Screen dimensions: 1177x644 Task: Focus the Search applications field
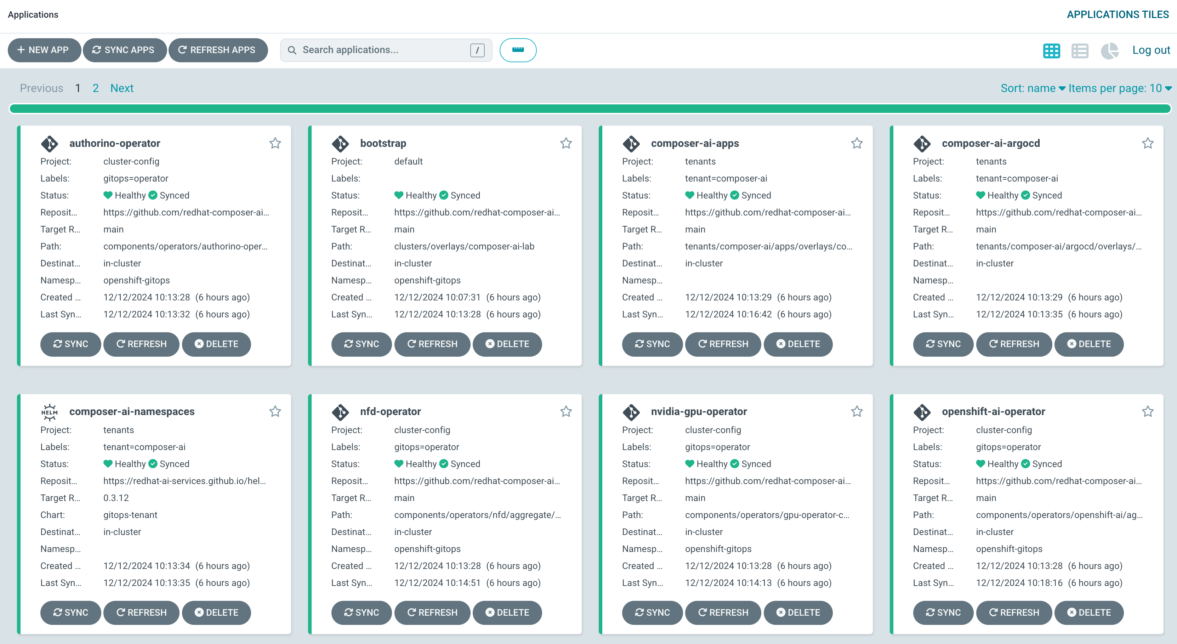click(386, 50)
